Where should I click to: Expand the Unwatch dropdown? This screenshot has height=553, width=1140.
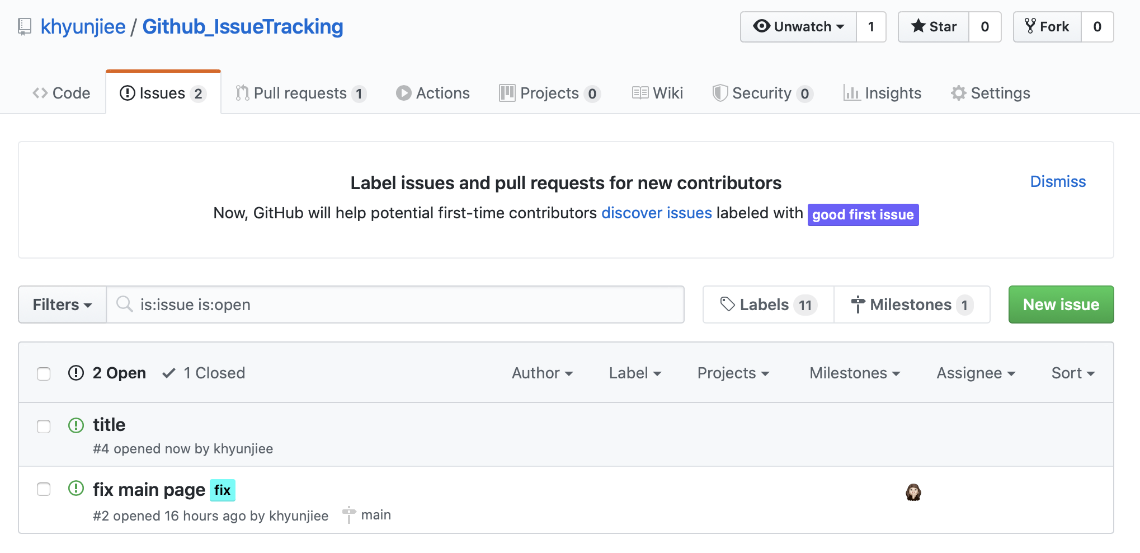[x=798, y=27]
